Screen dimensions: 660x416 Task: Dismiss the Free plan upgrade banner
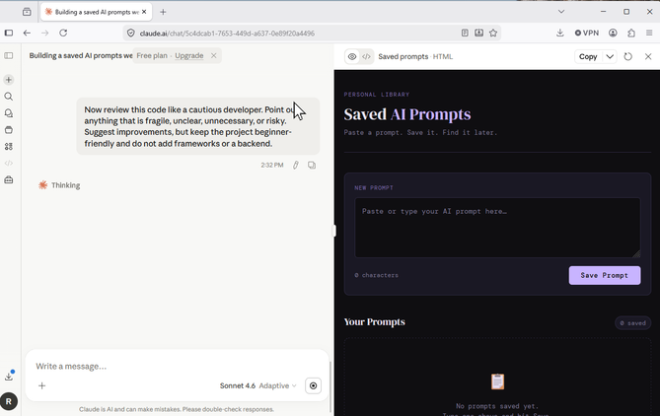coord(214,55)
